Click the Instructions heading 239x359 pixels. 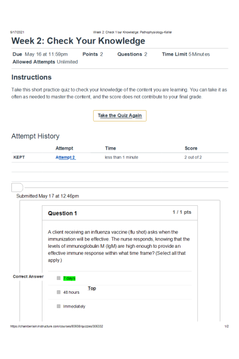pos(31,77)
